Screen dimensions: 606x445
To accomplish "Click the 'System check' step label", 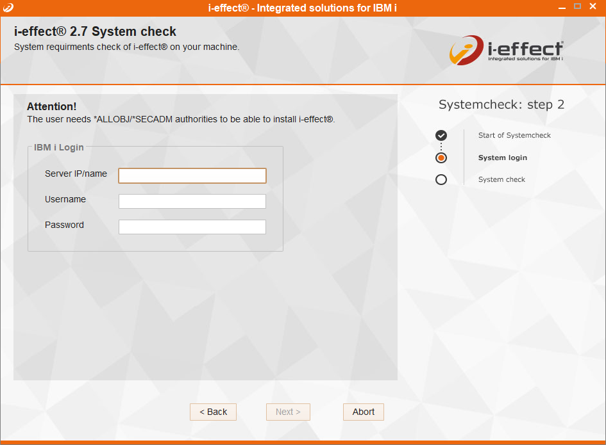I will pyautogui.click(x=501, y=179).
